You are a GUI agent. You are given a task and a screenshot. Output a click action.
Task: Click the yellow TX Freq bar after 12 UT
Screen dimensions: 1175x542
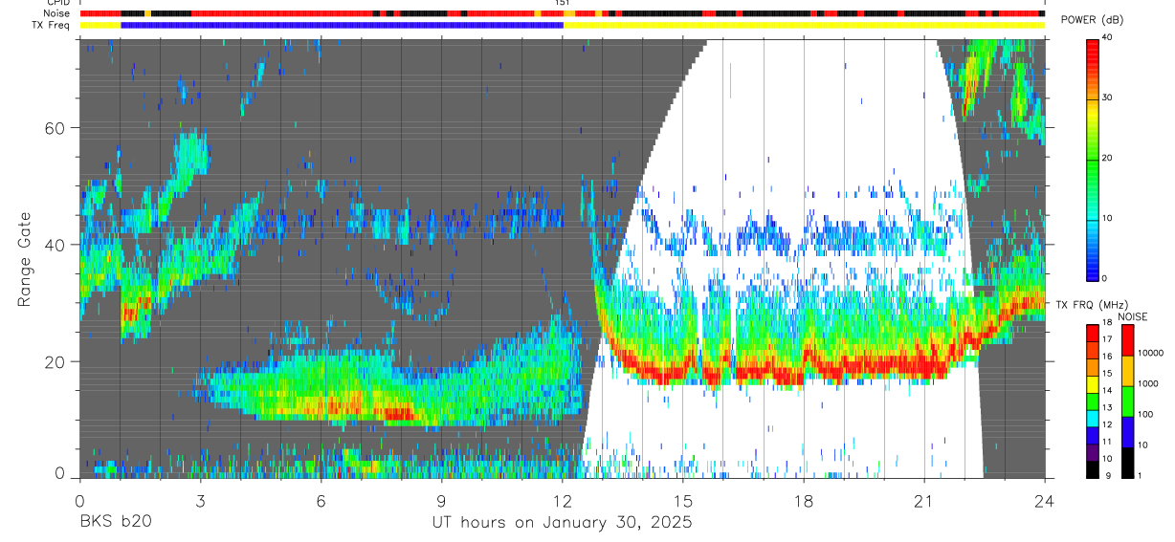(804, 25)
